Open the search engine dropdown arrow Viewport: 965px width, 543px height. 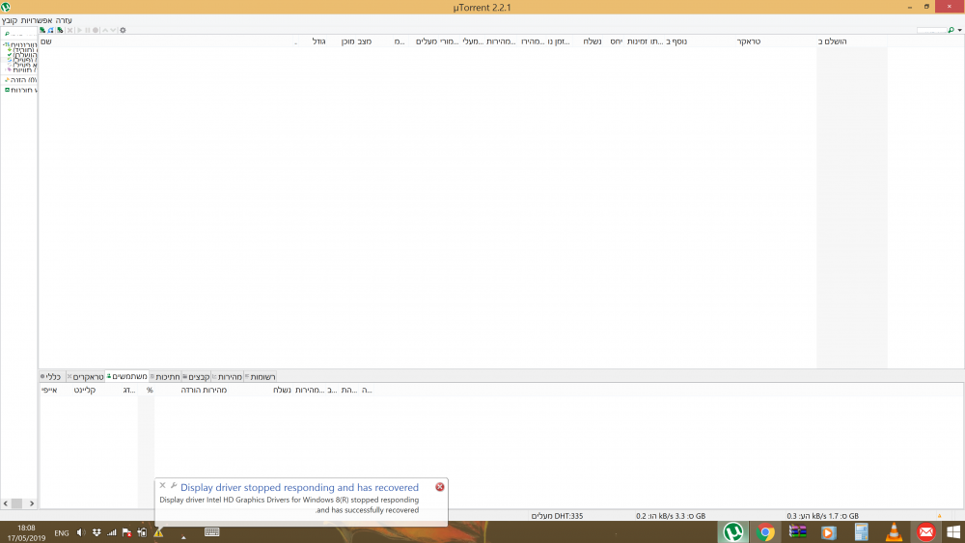tap(959, 30)
